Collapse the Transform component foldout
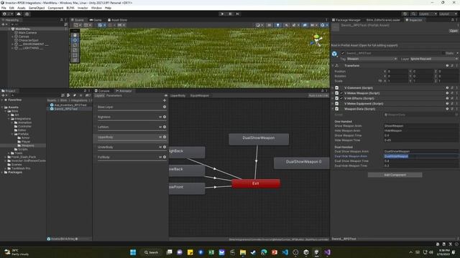Viewport: 460px width, 258px height. pos(333,65)
